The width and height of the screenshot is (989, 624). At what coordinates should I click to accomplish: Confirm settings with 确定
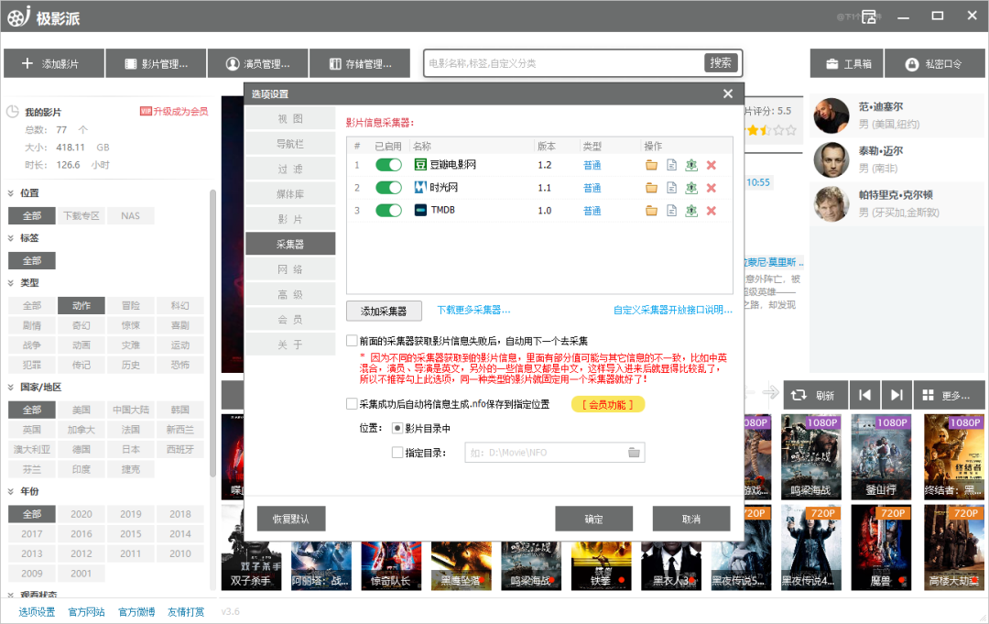pyautogui.click(x=593, y=519)
